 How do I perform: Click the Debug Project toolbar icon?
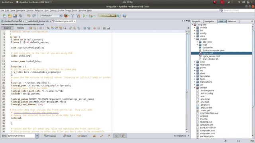point(91,16)
